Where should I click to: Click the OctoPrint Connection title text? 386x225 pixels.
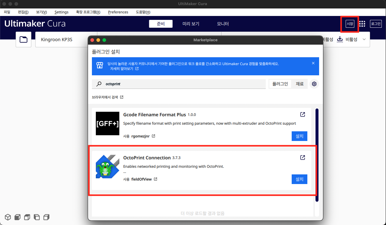coord(147,158)
